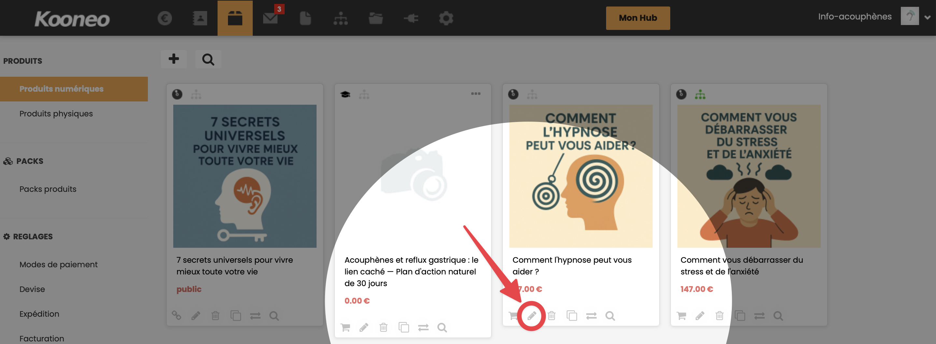Click the 7 secrets universels cover image
The image size is (936, 344).
[245, 176]
